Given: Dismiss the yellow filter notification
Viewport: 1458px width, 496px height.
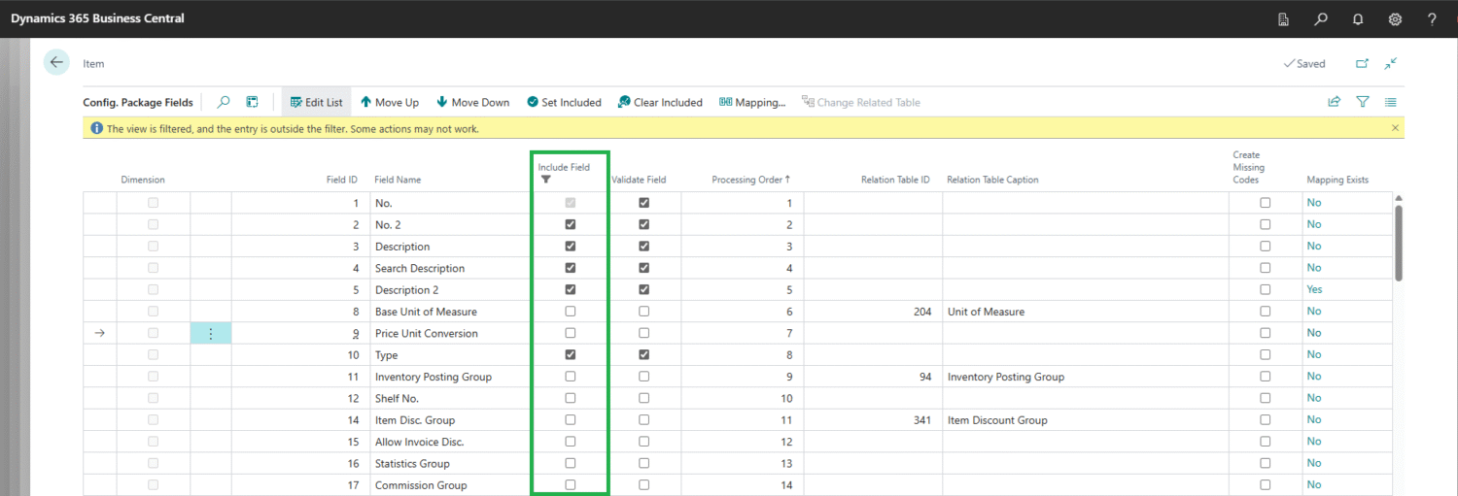Looking at the screenshot, I should pyautogui.click(x=1396, y=128).
